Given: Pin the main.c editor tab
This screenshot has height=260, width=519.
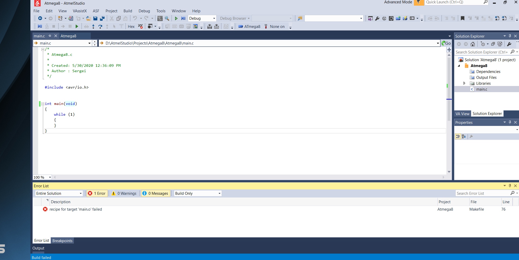Looking at the screenshot, I should tap(50, 36).
